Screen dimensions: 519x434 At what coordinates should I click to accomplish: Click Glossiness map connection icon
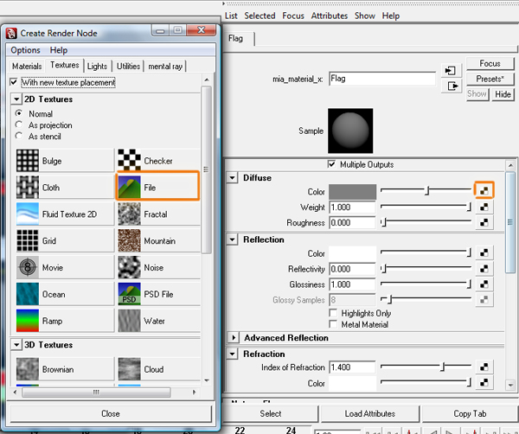click(x=484, y=284)
